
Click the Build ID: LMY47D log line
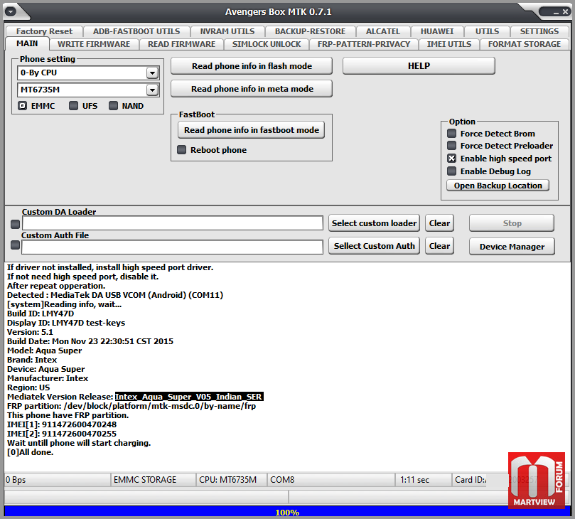point(41,314)
